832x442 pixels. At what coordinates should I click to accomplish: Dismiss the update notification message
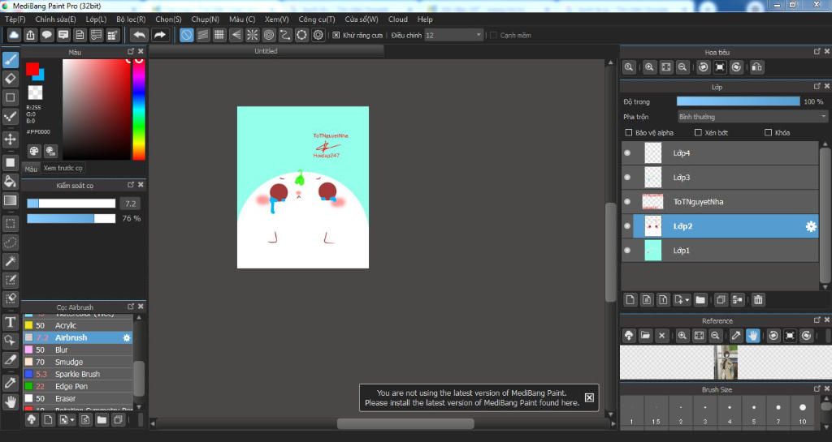tap(589, 397)
